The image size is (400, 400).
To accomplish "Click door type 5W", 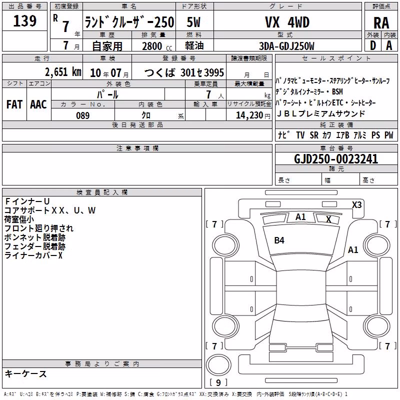I will pos(193,22).
